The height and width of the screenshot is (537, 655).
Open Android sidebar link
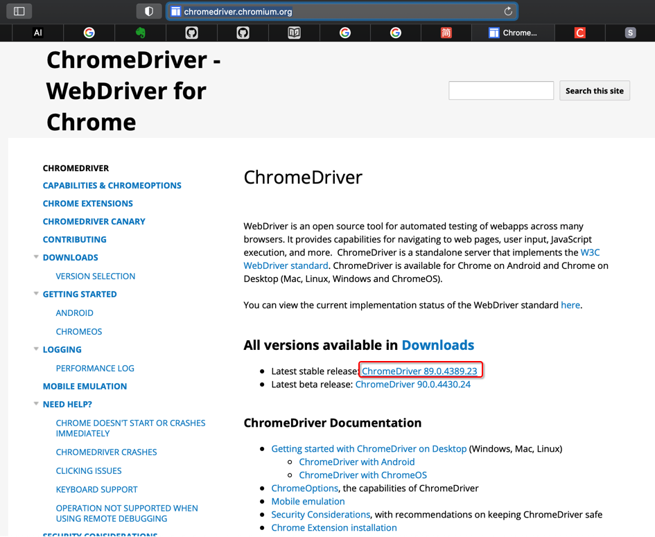click(x=74, y=312)
